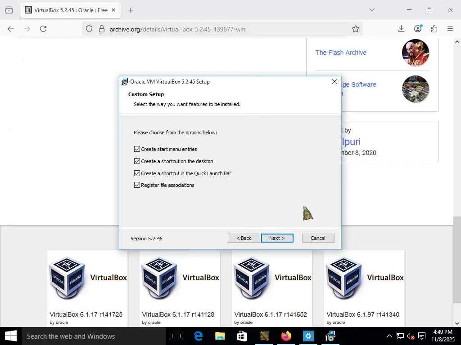Click VirtualBox logo above r141652 title
This screenshot has height=345, width=461.
point(272,278)
